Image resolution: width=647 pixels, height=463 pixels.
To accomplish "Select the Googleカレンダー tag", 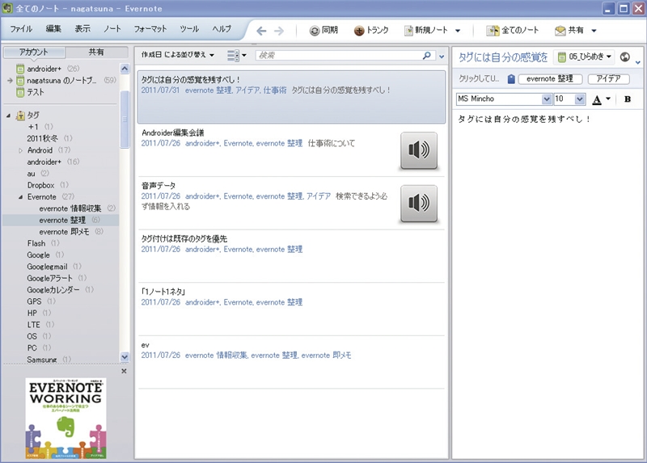I will (x=53, y=290).
